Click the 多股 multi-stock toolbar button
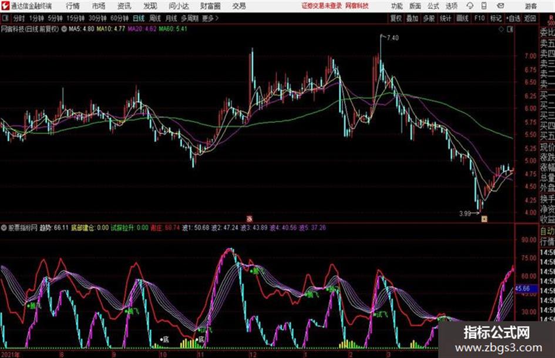The width and height of the screenshot is (555, 358). coord(429,18)
